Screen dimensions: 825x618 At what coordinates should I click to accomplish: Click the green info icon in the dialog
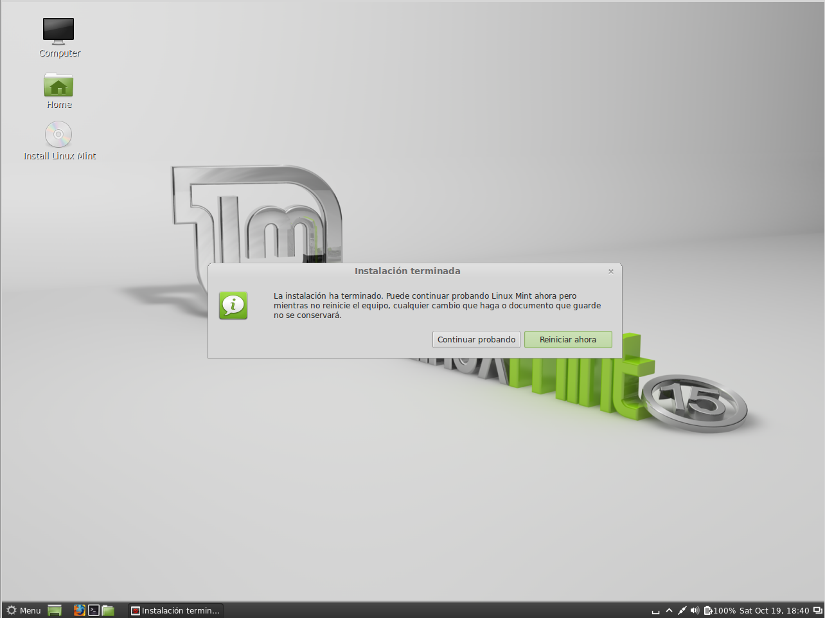[233, 305]
